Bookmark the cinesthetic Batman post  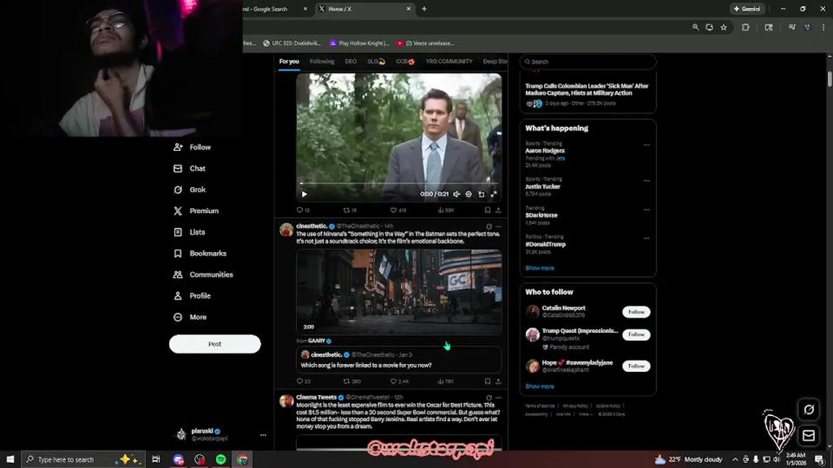click(487, 382)
